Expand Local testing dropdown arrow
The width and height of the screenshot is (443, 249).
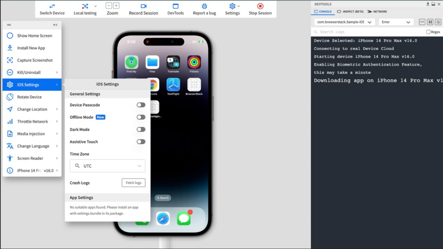click(95, 6)
